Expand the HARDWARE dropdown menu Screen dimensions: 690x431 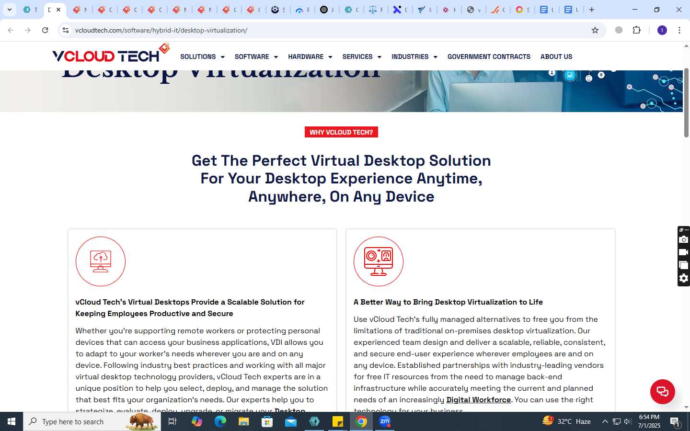coord(310,57)
